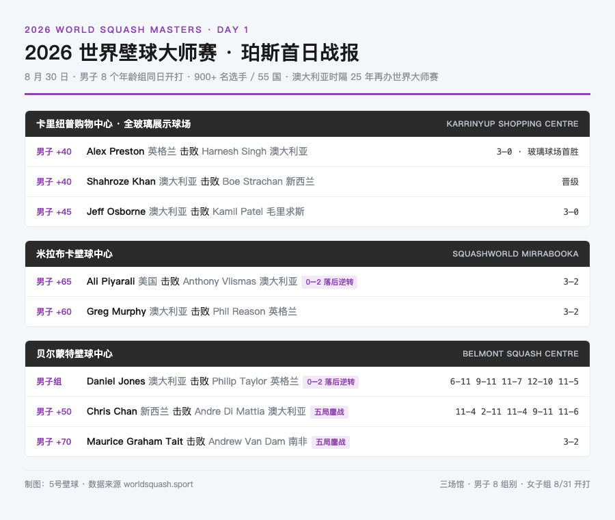The height and width of the screenshot is (520, 615).
Task: Click the 3–0 score in Jeff Osborne's row
Action: pyautogui.click(x=571, y=212)
